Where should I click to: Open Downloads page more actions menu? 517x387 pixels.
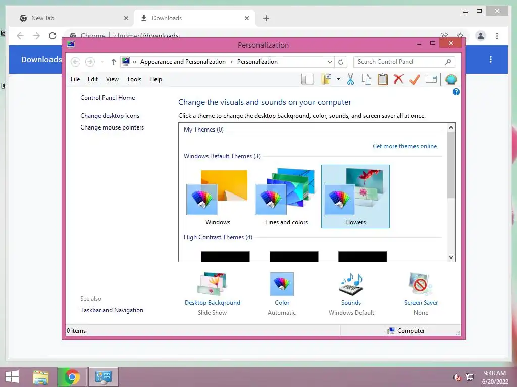491,59
